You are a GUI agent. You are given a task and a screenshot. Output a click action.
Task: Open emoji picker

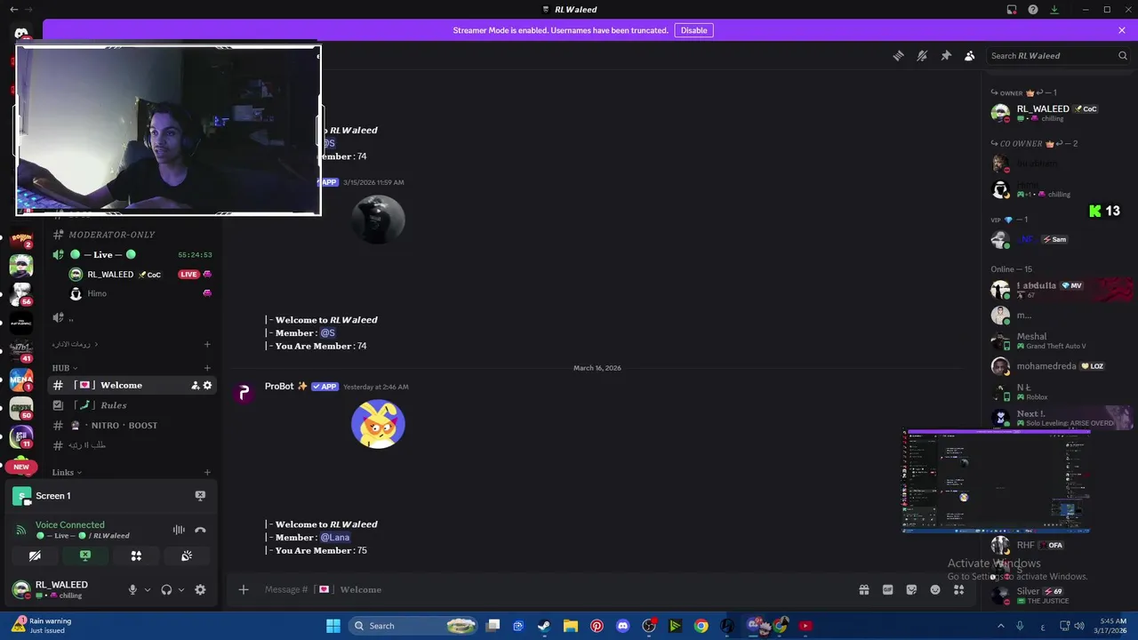[935, 589]
